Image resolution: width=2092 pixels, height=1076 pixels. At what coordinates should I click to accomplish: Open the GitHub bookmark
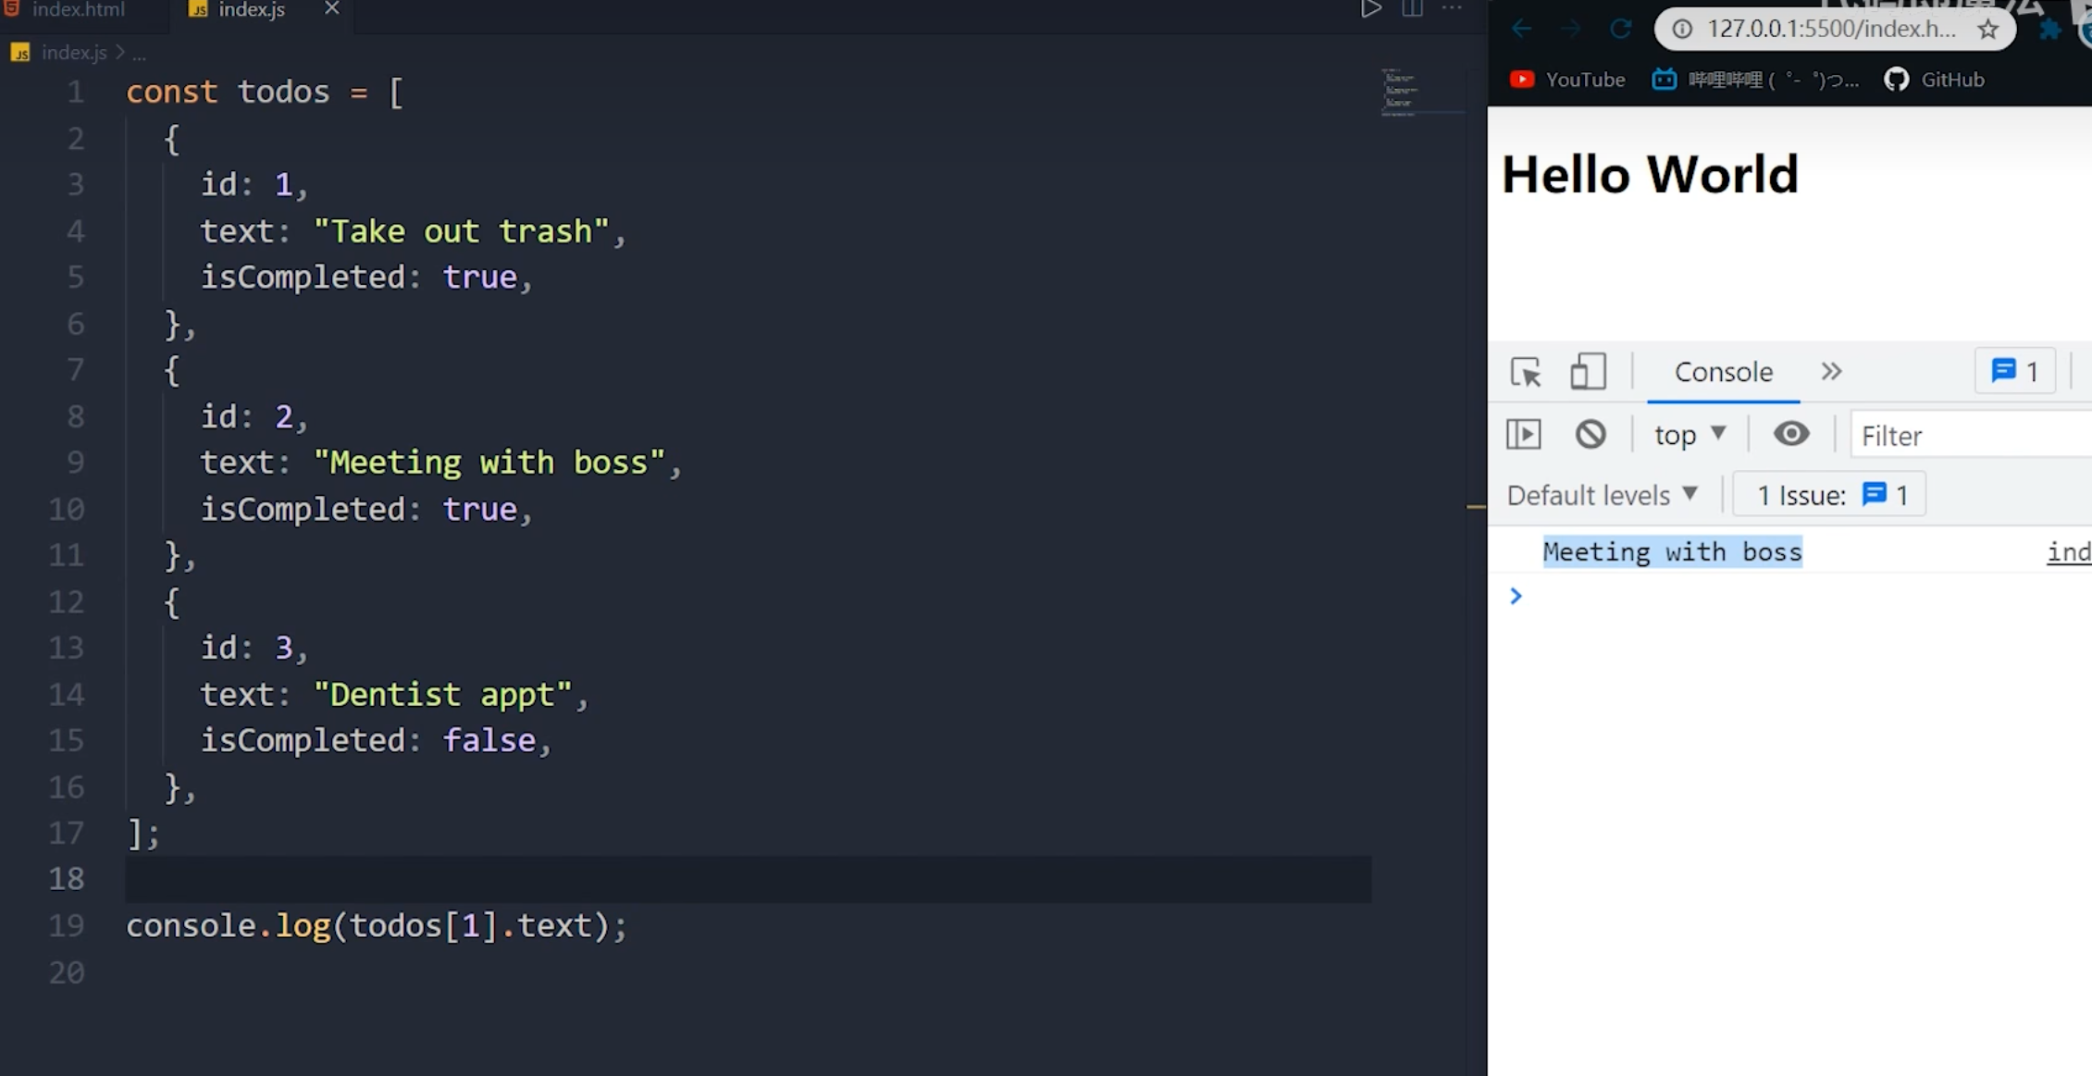coord(1935,80)
